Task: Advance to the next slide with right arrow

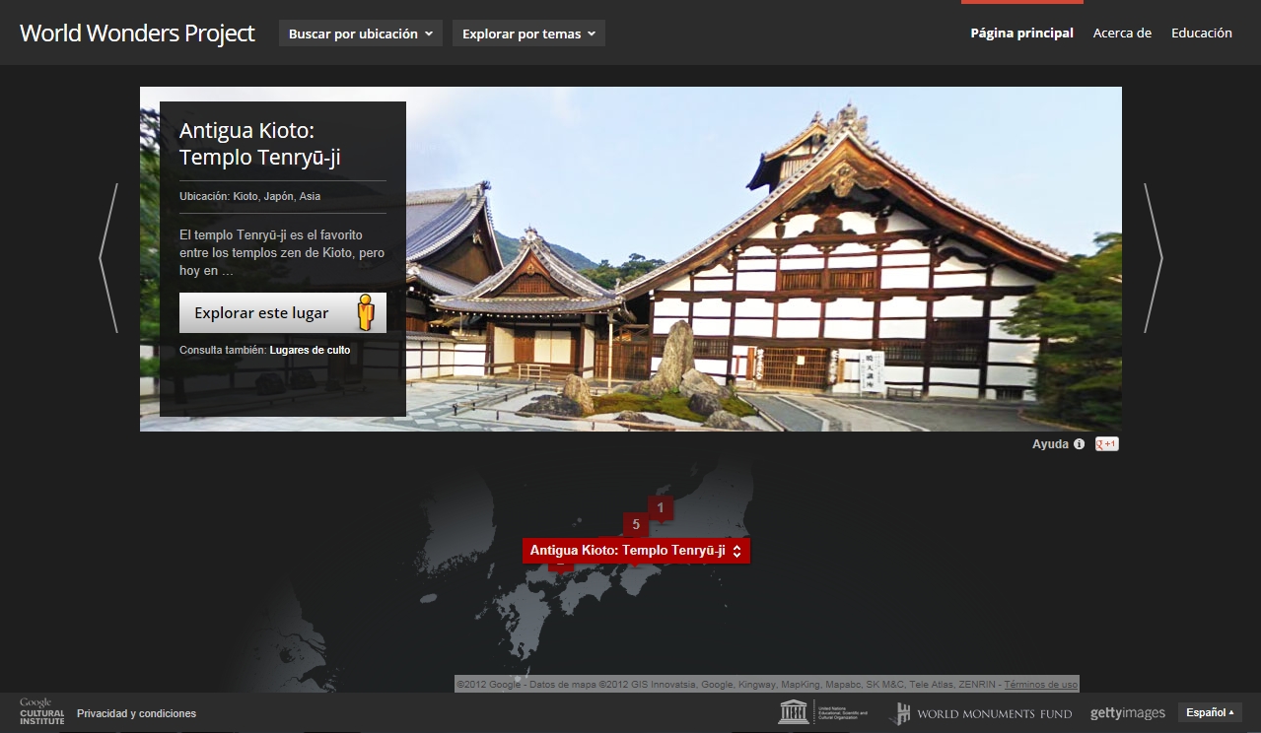Action: tap(1153, 258)
